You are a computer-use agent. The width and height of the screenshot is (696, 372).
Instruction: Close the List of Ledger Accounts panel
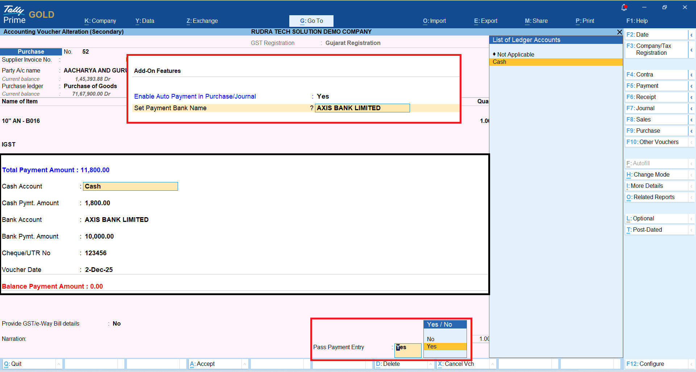click(620, 32)
